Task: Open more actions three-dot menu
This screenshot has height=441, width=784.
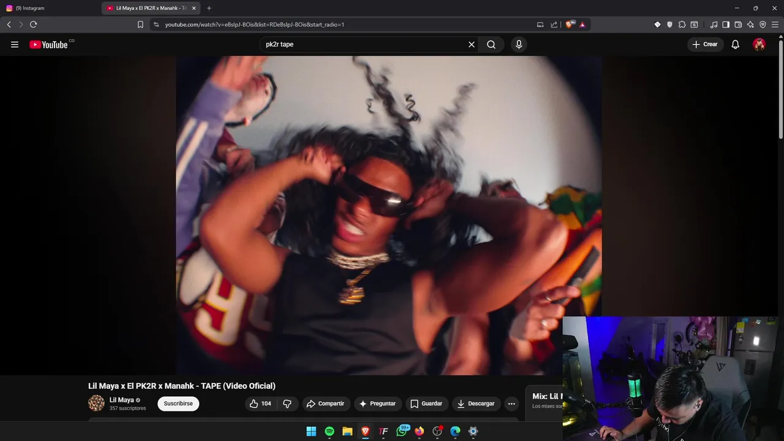Action: [x=511, y=404]
